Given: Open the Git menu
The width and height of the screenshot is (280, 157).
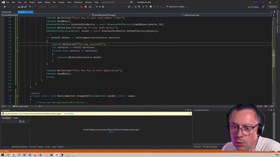Looking at the screenshot, I should (x=25, y=2).
